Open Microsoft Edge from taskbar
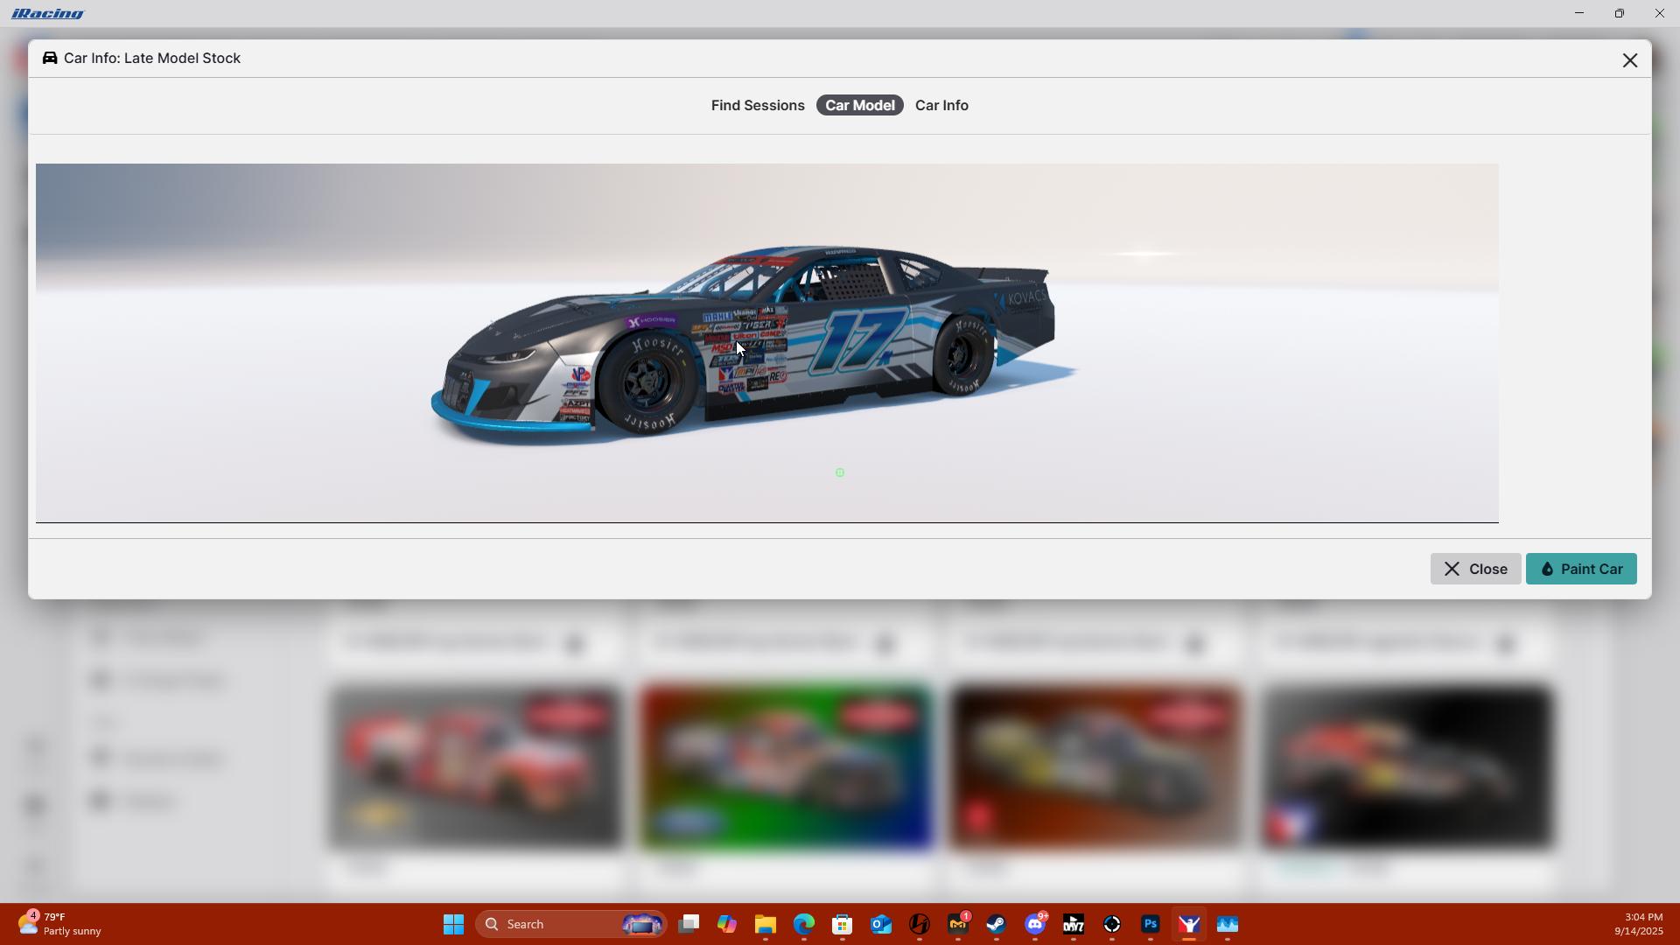 (803, 924)
